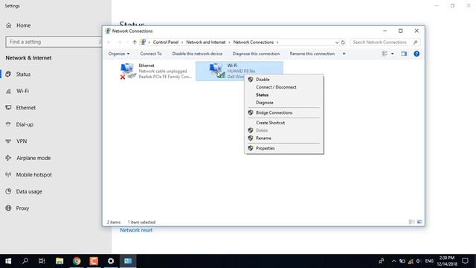Expand toolbar overflow chevron
This screenshot has width=476, height=268.
coord(344,54)
